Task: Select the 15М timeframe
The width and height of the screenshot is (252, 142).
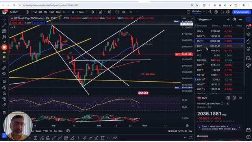Action: (x=52, y=12)
